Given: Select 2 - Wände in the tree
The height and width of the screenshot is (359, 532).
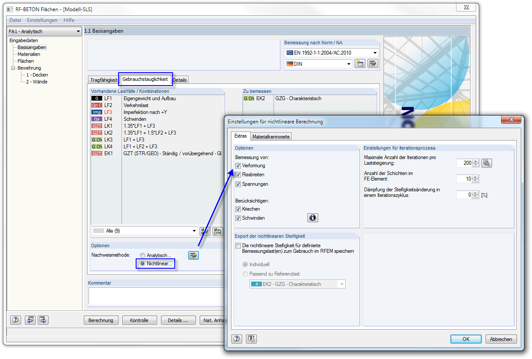Looking at the screenshot, I should tap(36, 82).
